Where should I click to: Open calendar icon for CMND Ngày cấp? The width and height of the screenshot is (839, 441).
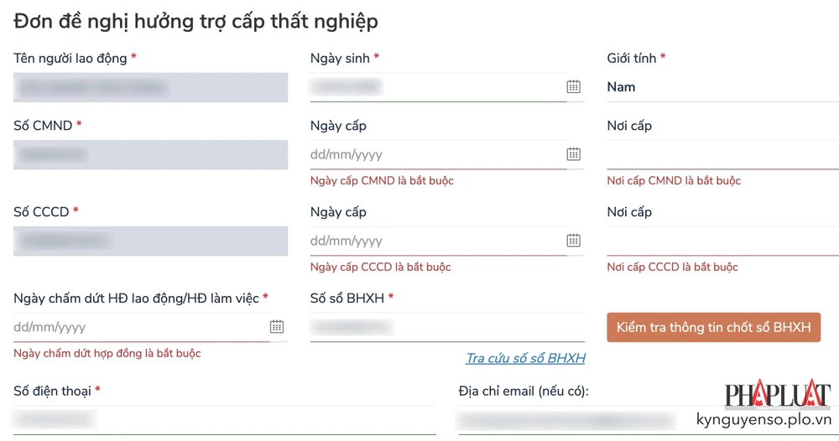pos(573,154)
